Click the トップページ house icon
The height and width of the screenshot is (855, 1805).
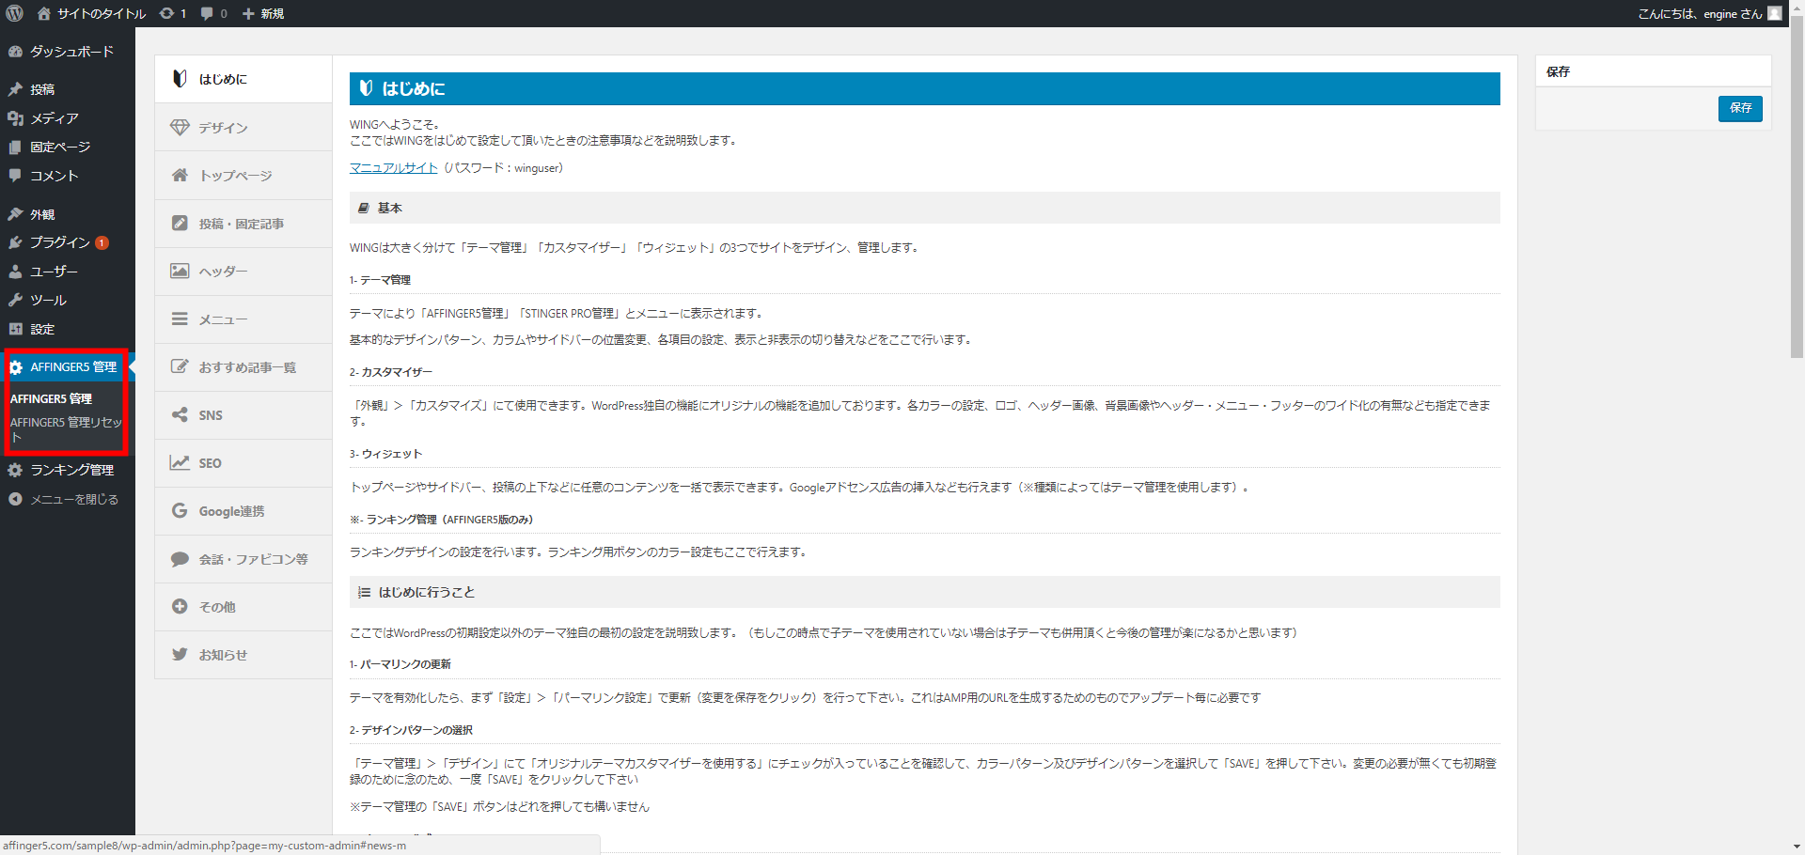pyautogui.click(x=180, y=176)
